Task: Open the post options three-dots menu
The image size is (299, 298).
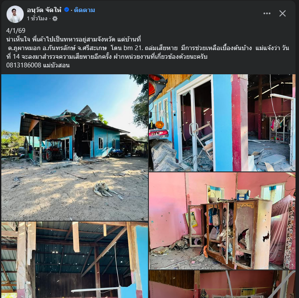Action: (x=267, y=13)
